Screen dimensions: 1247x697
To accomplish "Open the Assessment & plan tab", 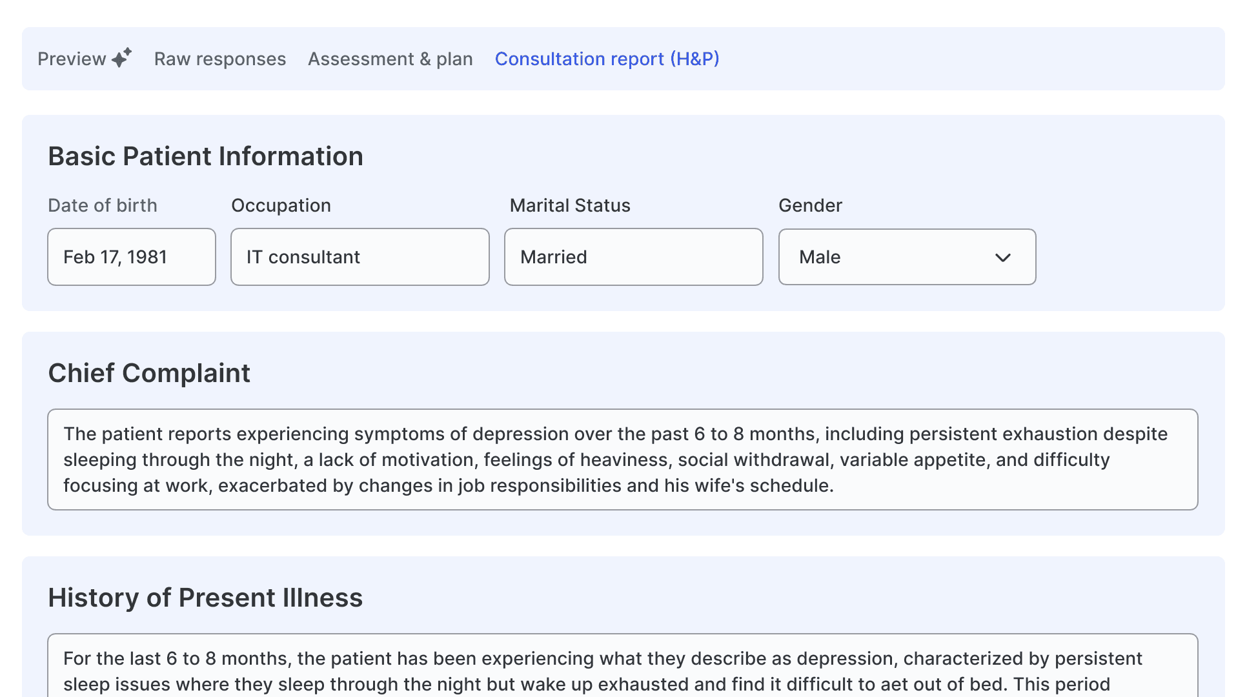I will pyautogui.click(x=390, y=59).
